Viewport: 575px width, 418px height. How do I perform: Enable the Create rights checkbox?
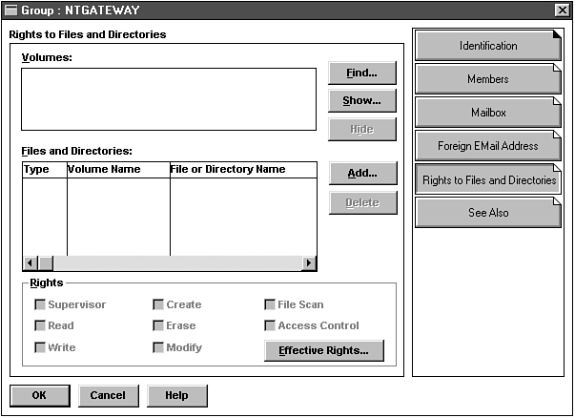[158, 304]
